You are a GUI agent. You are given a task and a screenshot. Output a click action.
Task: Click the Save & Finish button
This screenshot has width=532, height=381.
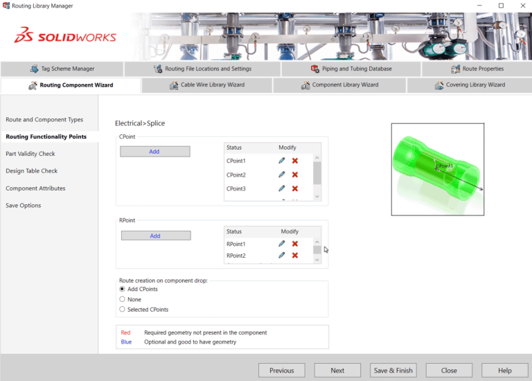click(x=393, y=371)
